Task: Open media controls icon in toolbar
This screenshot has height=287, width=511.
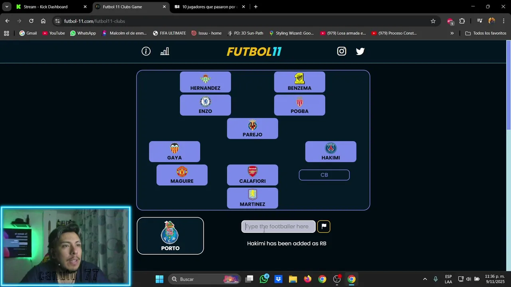Action: tap(479, 21)
